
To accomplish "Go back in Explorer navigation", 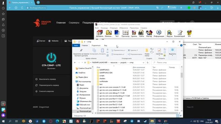I will tap(75, 63).
